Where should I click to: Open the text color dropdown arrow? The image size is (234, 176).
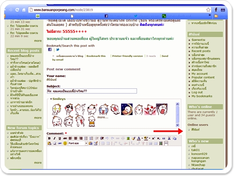pos(142,138)
